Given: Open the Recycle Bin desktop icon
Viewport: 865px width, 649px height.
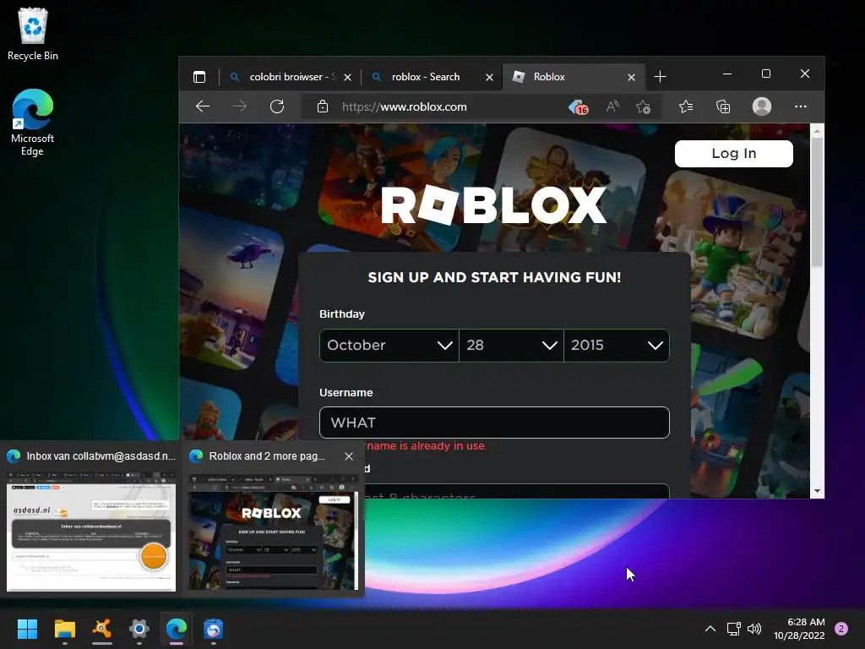Looking at the screenshot, I should click(x=33, y=34).
